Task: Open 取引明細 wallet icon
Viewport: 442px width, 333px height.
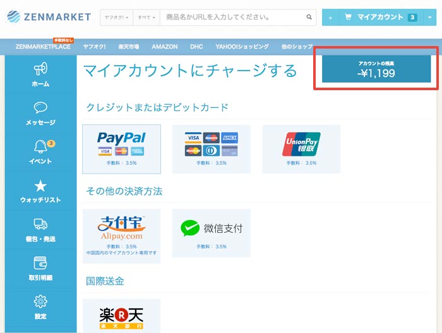Action: 40,263
